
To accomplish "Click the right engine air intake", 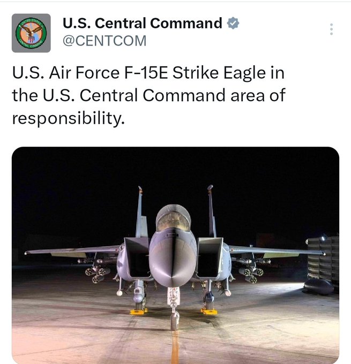I will click(210, 257).
